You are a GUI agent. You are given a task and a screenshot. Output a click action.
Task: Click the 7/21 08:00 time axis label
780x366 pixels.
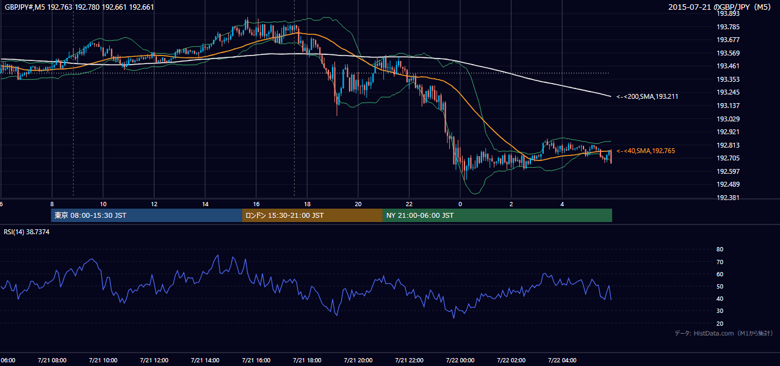pos(52,361)
